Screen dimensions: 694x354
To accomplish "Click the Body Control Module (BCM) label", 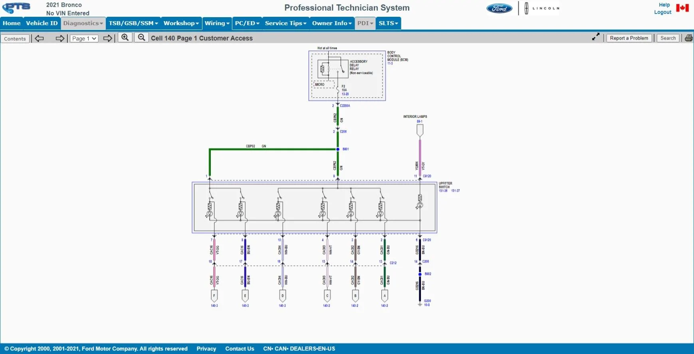I will point(398,56).
